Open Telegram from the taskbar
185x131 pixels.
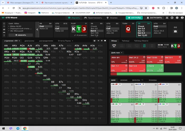pos(18,128)
